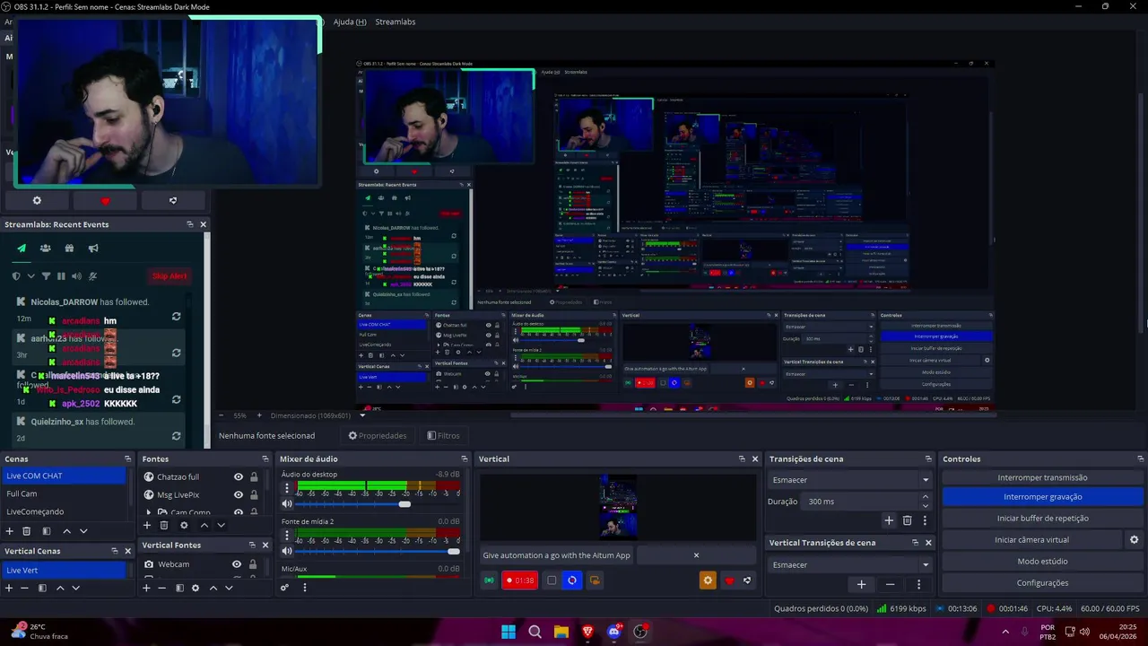Open mixer three-dot menu beside gears icon
This screenshot has width=1148, height=646.
point(305,588)
